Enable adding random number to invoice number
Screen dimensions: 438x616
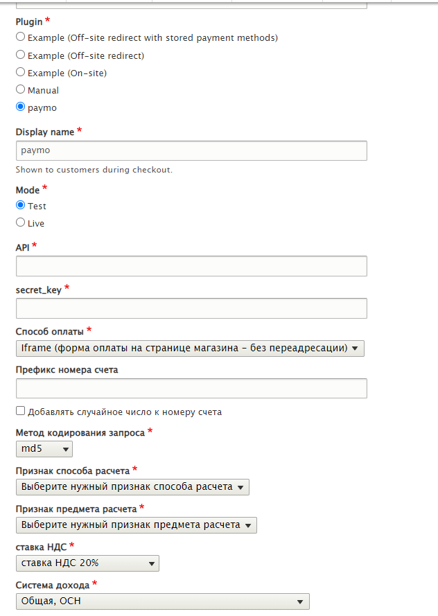click(x=20, y=410)
